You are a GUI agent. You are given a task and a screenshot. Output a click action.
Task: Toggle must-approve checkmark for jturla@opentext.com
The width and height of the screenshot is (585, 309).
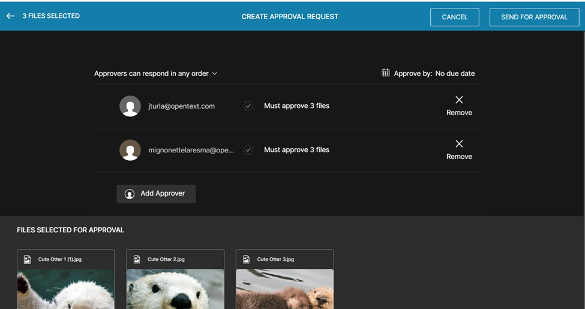pyautogui.click(x=248, y=106)
